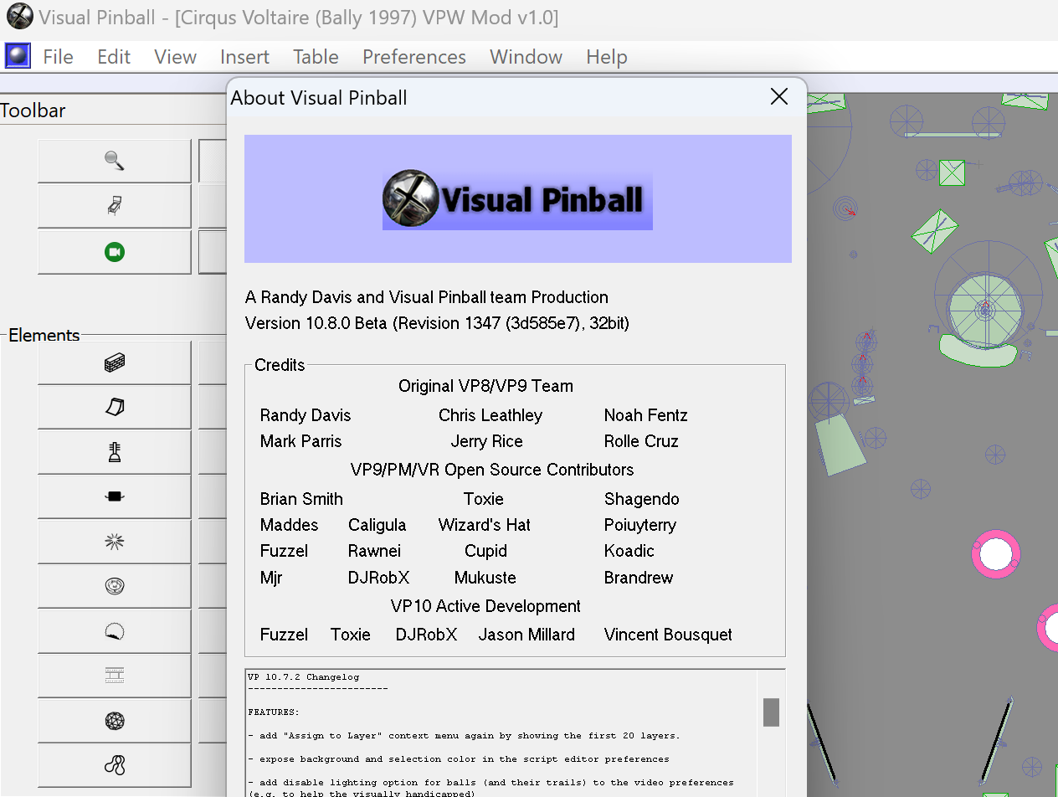This screenshot has height=797, width=1058.
Task: Activate the Magnify tool in the toolbar
Action: click(x=114, y=161)
